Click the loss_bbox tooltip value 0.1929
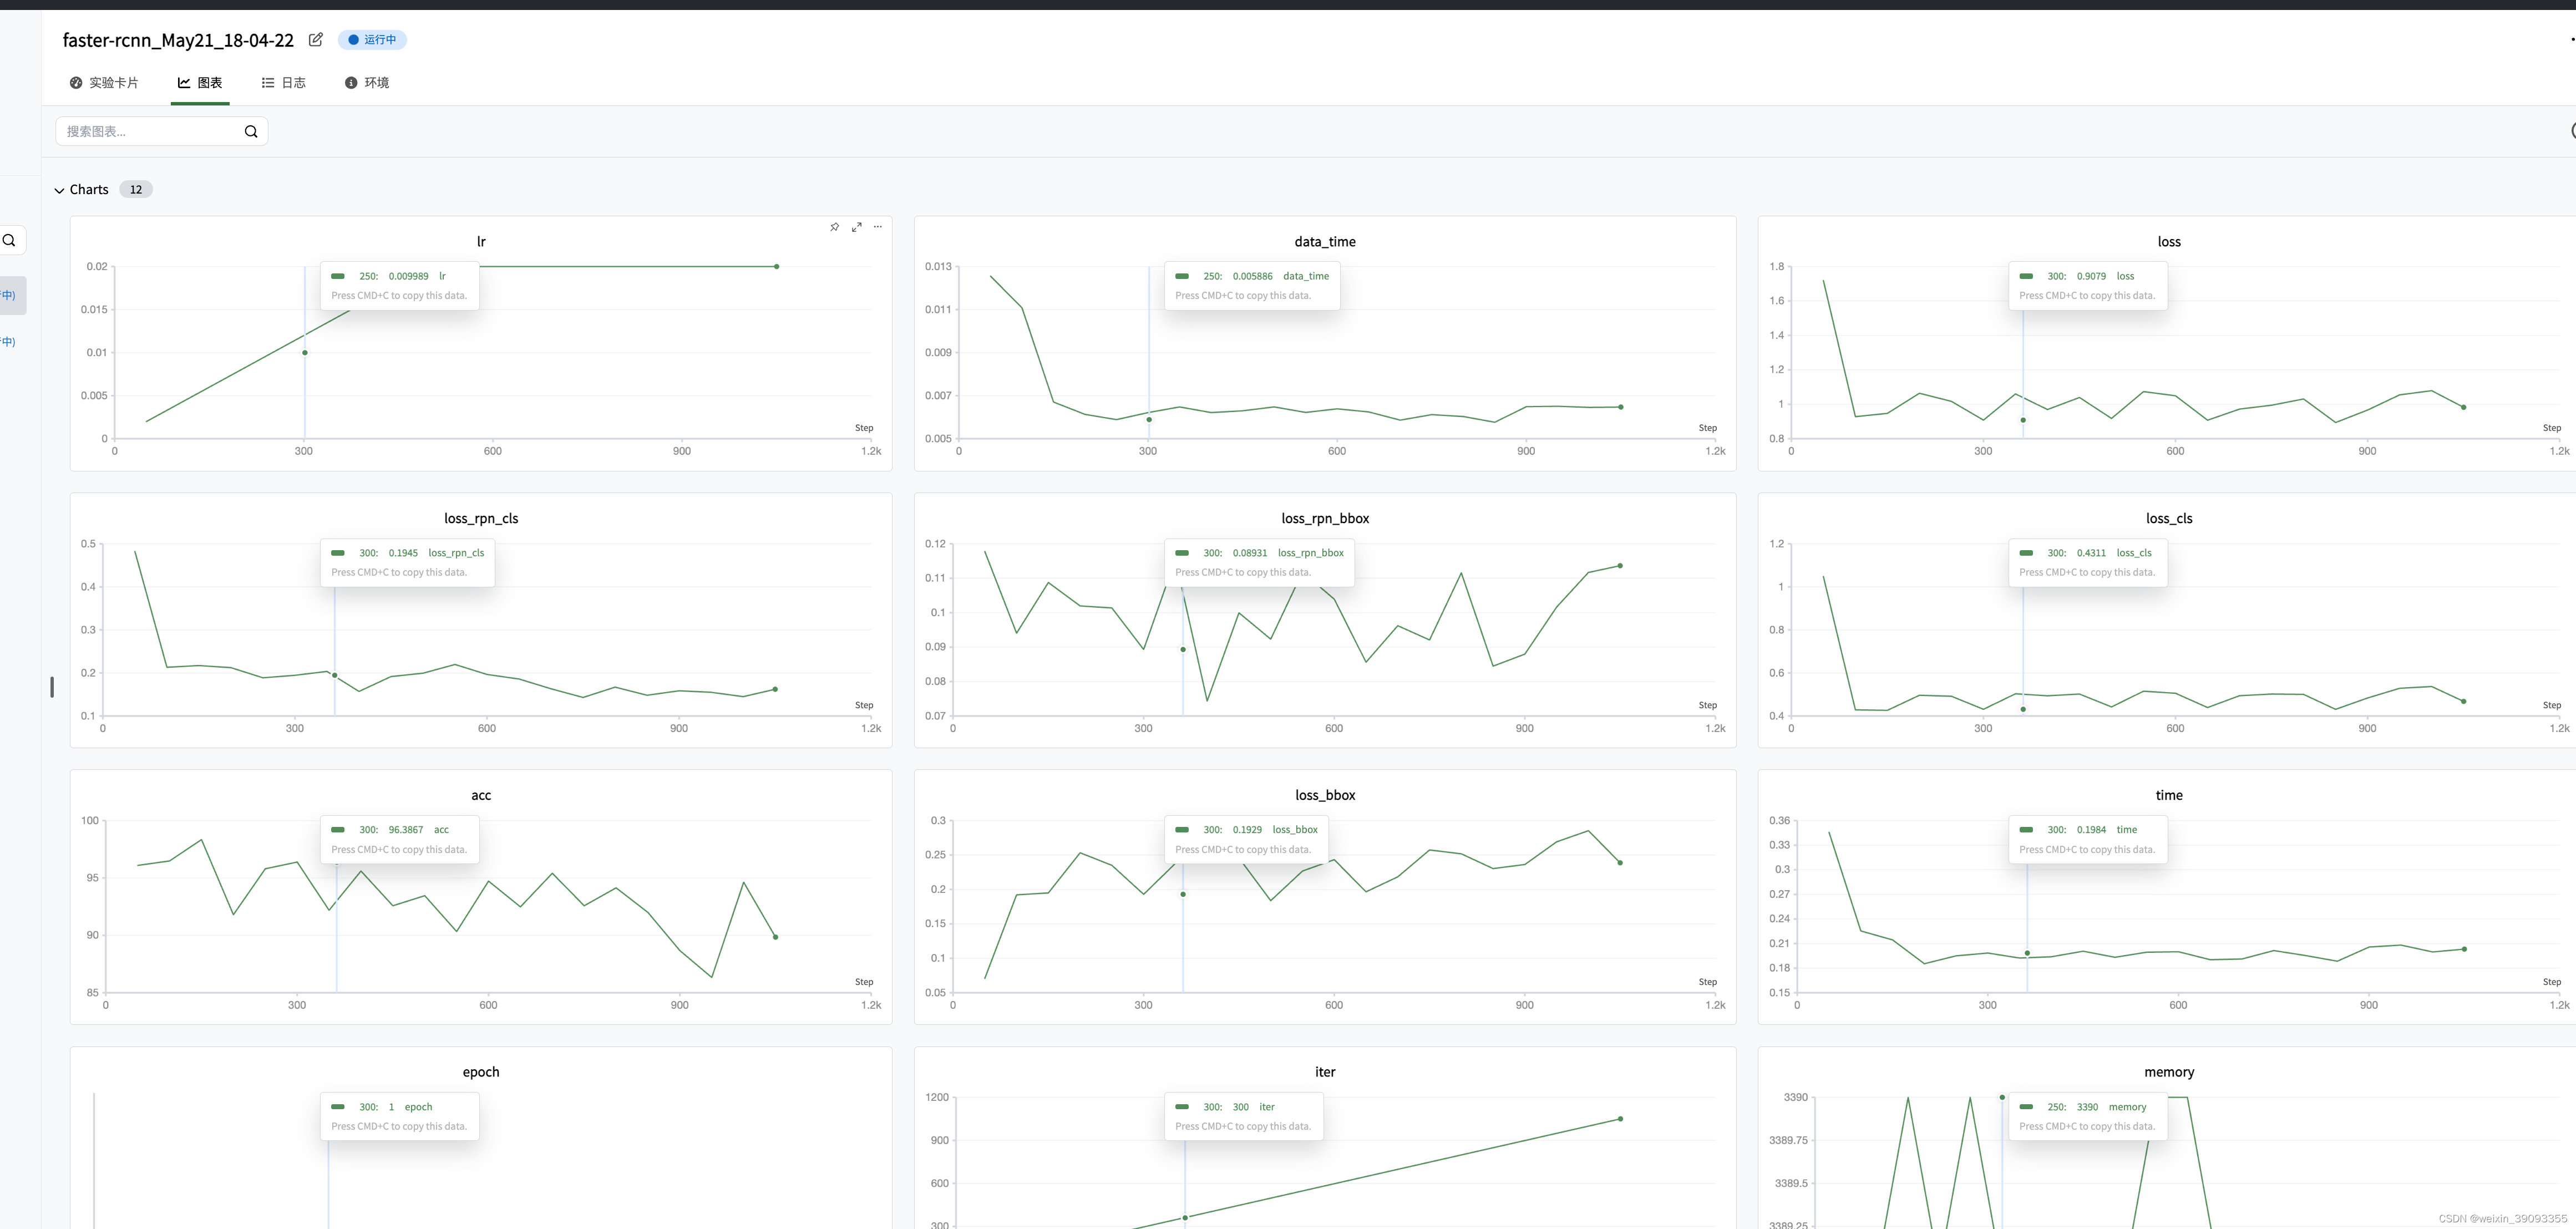 coord(1247,830)
